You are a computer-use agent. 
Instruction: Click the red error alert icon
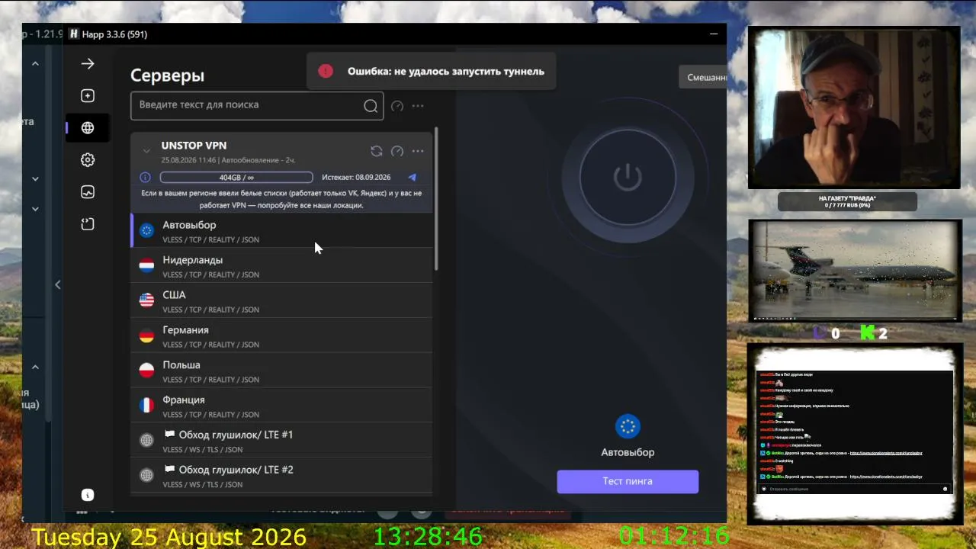(326, 72)
